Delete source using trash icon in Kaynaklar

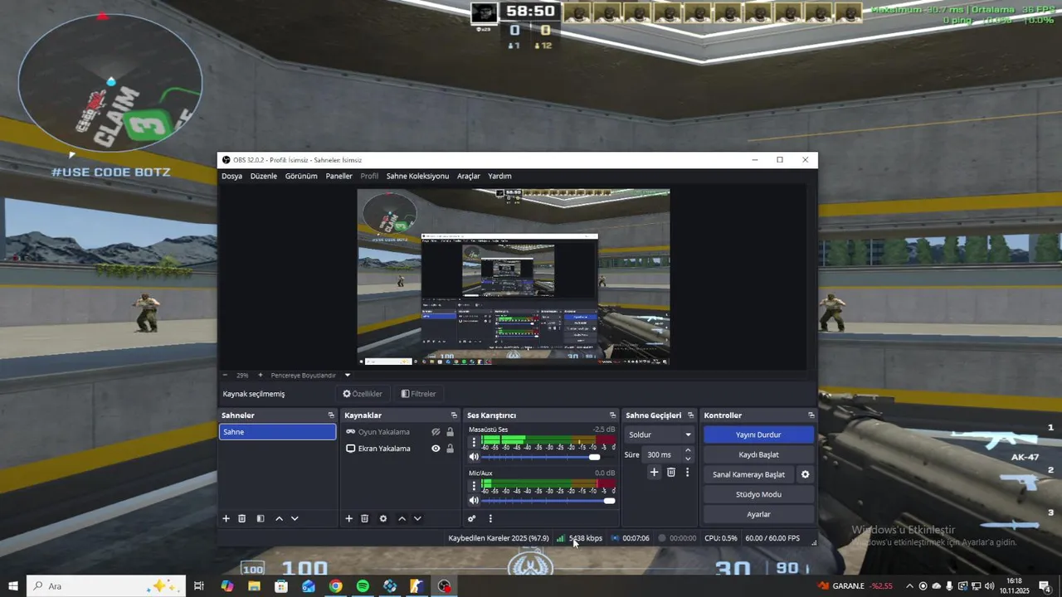point(364,518)
